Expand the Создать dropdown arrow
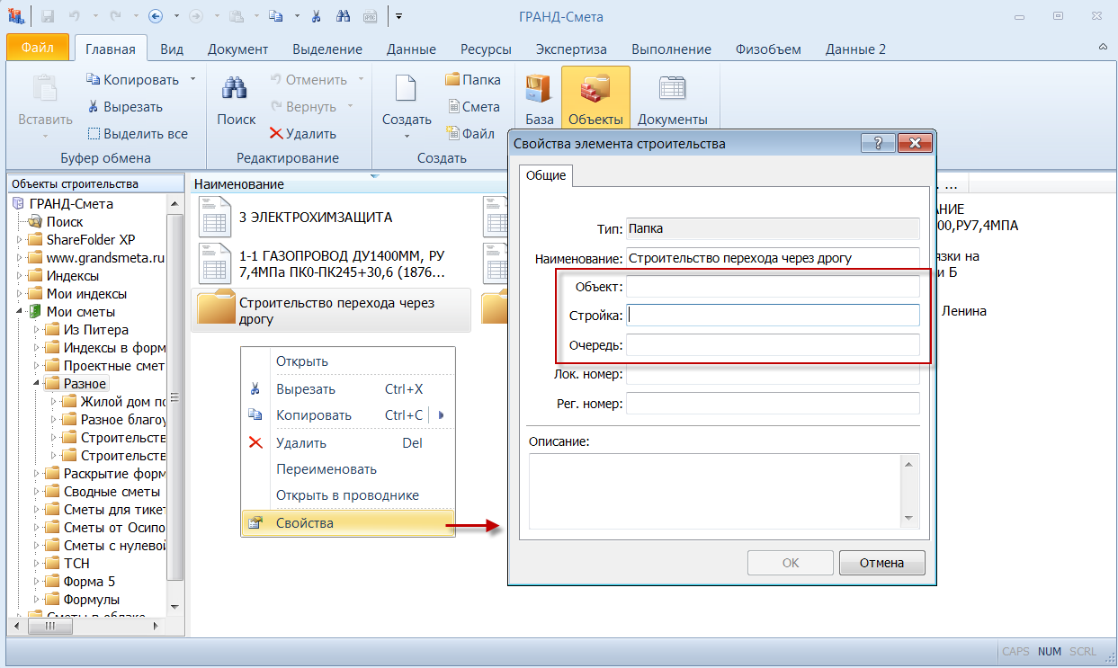 (407, 136)
